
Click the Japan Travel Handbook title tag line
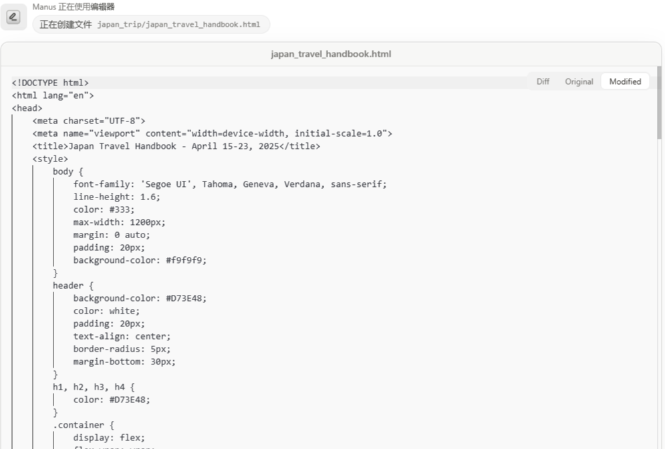point(176,146)
